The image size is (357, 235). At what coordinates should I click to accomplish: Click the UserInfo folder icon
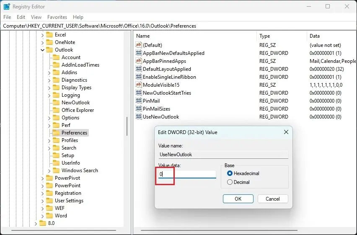(56, 163)
